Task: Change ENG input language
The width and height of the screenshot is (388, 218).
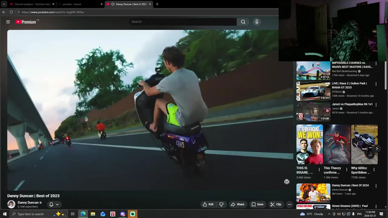Action: [x=360, y=214]
